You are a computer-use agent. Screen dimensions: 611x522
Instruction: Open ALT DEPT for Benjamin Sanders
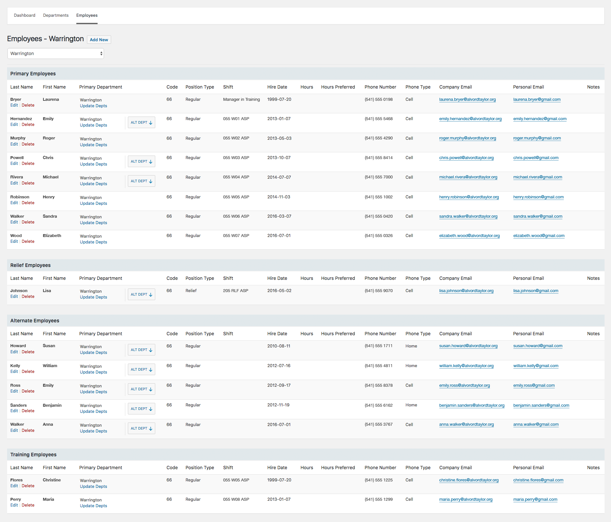pyautogui.click(x=141, y=409)
